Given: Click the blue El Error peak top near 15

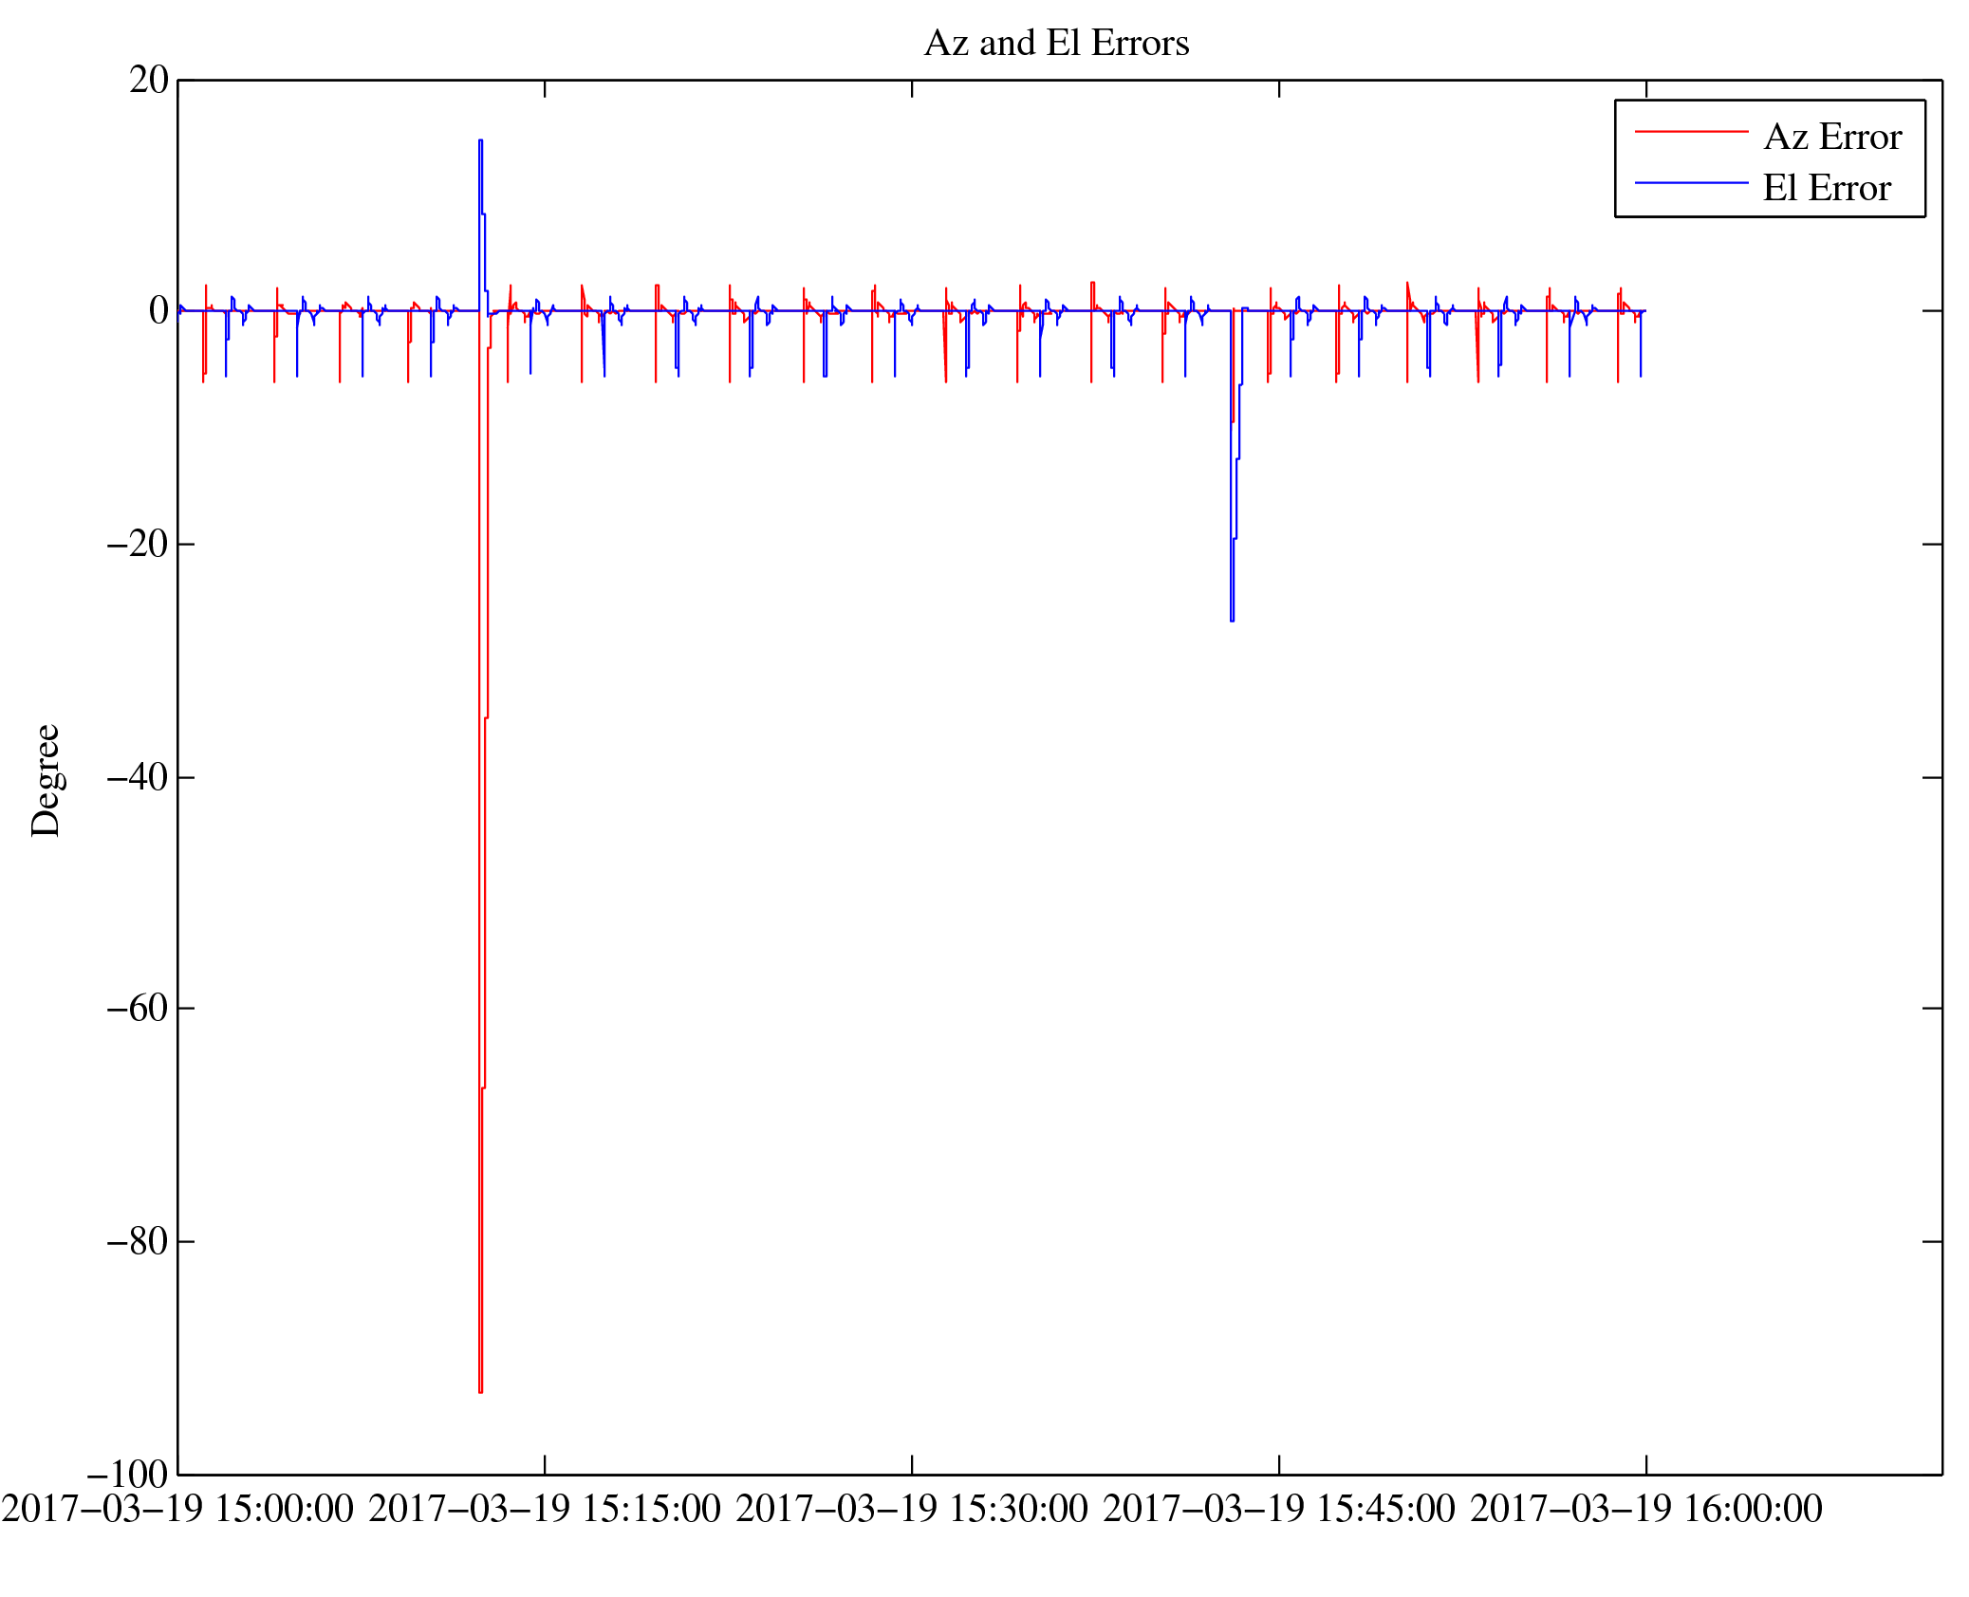Looking at the screenshot, I should 480,140.
